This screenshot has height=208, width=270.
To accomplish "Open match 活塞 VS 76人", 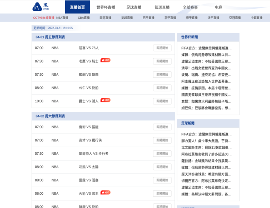I will click(89, 48).
